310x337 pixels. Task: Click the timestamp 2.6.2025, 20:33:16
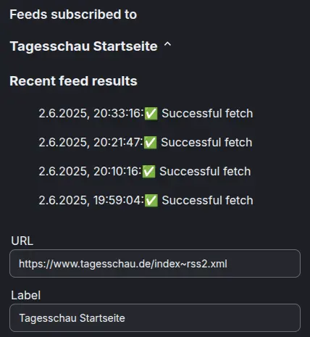(91, 113)
